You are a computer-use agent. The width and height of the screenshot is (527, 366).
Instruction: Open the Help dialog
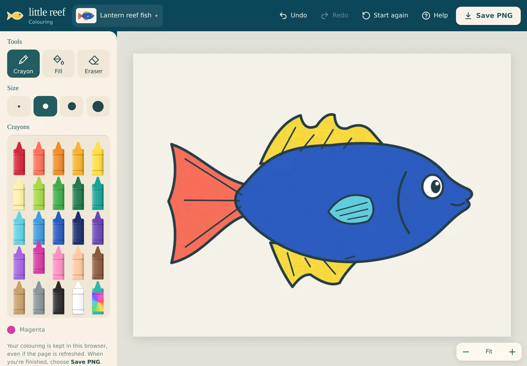[435, 16]
